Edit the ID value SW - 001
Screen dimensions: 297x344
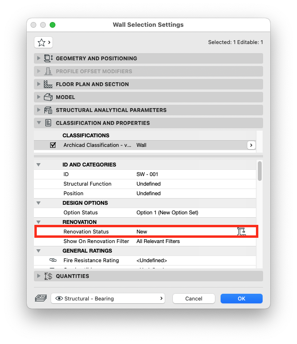(x=147, y=174)
